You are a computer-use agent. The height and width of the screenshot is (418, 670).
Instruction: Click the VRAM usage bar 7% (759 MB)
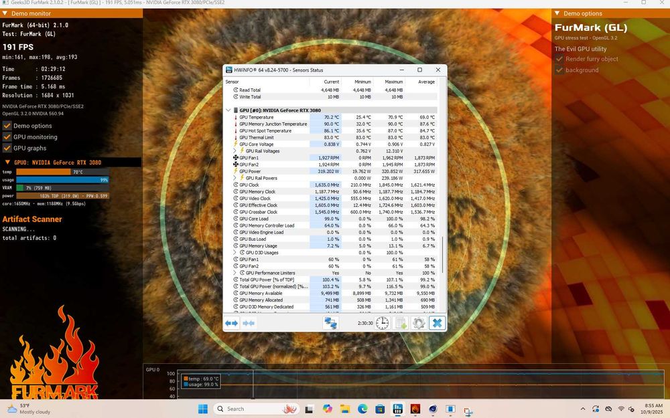pos(62,188)
